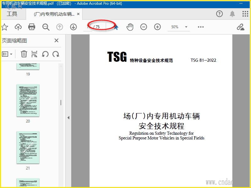This screenshot has width=251, height=188.
Task: Zoom out with the minus button
Action: click(144, 27)
